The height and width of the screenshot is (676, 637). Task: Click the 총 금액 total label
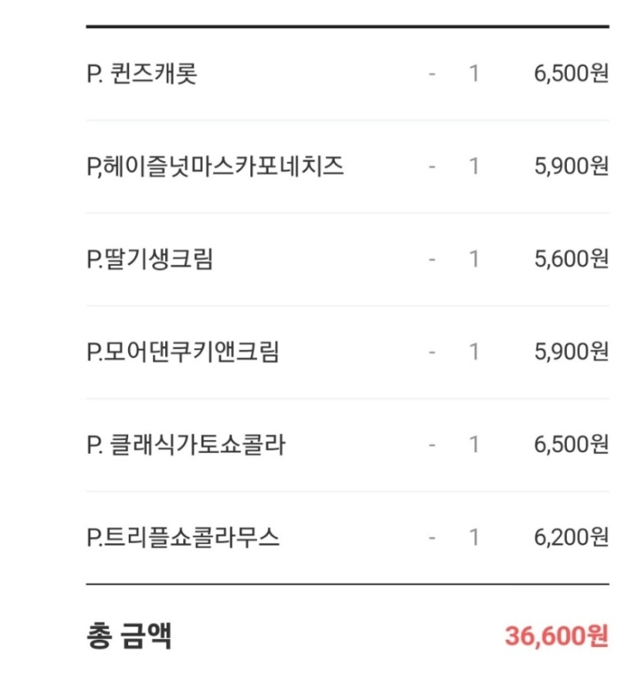pyautogui.click(x=128, y=636)
